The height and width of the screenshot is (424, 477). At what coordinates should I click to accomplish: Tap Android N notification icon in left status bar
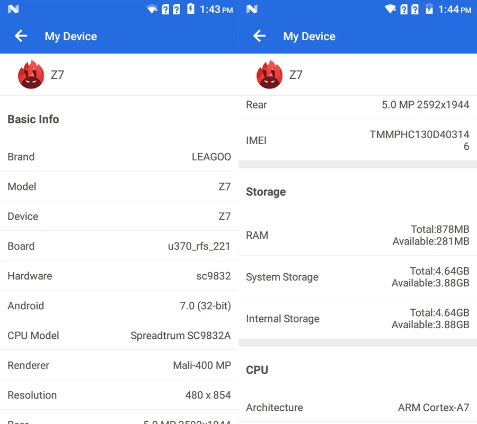[x=13, y=9]
